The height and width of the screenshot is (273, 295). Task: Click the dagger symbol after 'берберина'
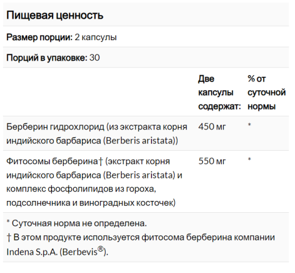tap(100, 161)
